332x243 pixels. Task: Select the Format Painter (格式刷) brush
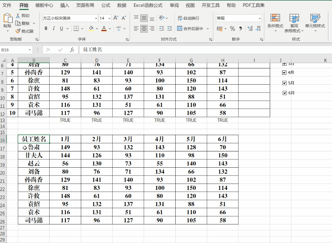[x=18, y=31]
